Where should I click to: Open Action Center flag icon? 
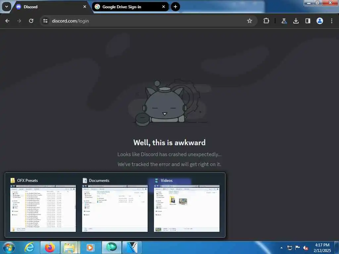[298, 247]
